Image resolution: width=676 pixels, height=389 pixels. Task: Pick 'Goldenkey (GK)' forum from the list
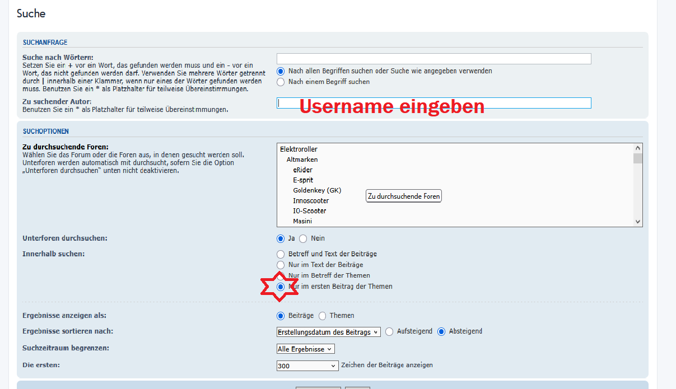[316, 190]
